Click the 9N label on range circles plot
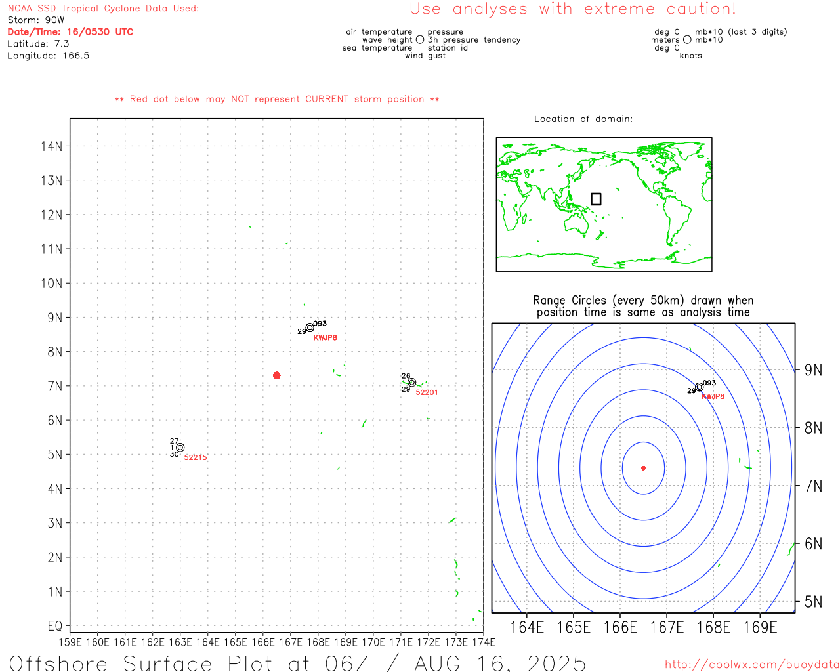Viewport: 840px width, 672px height. [813, 369]
